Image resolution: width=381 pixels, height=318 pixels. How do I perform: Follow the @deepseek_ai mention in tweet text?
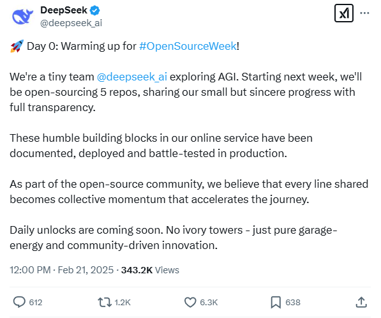pyautogui.click(x=132, y=77)
